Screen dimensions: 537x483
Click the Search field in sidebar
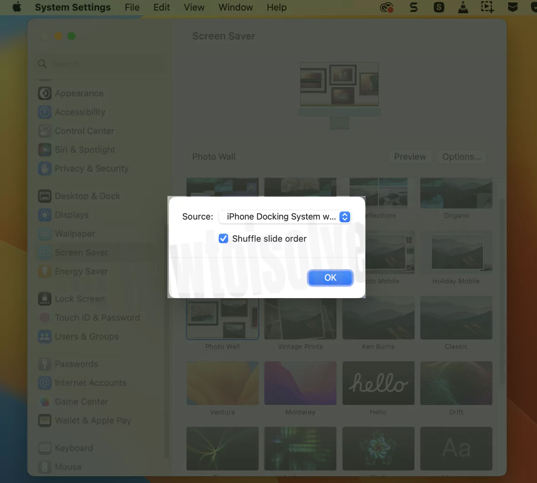(101, 64)
